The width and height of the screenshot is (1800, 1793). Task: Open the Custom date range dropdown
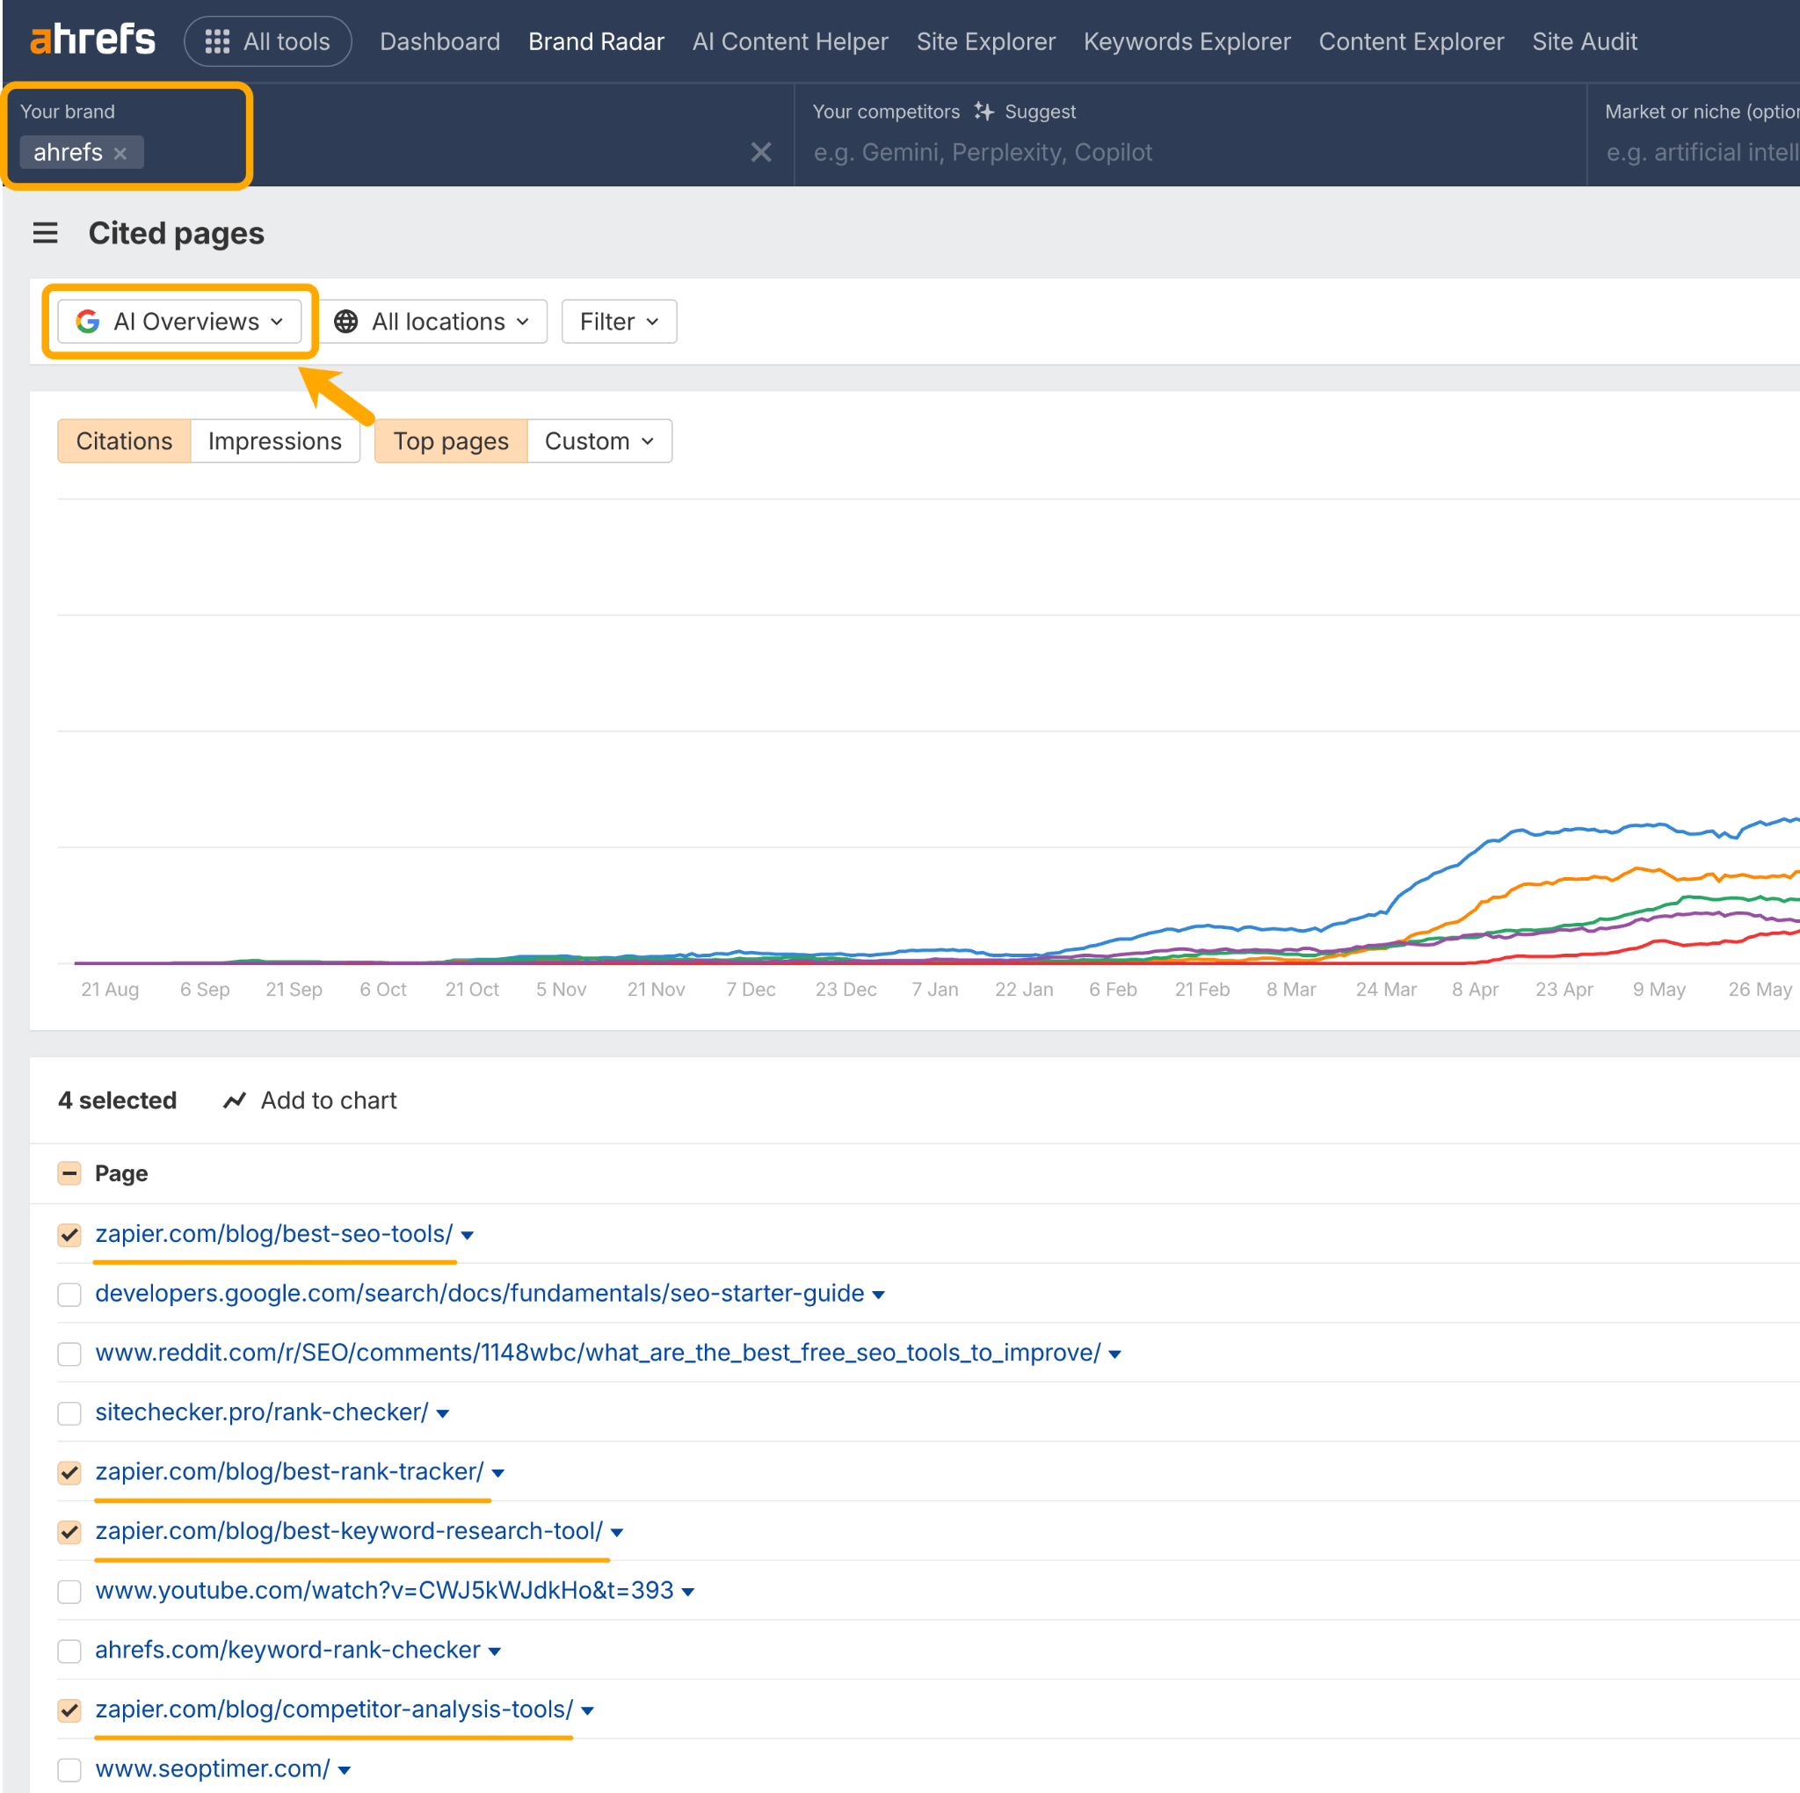click(599, 441)
